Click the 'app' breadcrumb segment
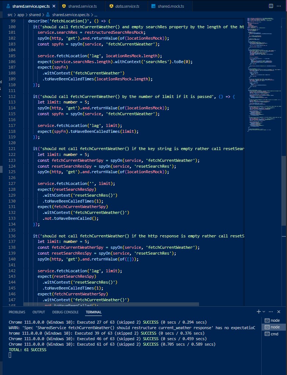287x375 pixels. (21, 15)
